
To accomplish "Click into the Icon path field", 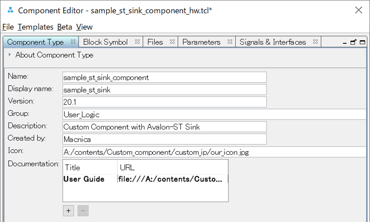I will (214, 152).
